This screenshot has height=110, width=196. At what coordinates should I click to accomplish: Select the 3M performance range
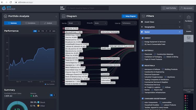[x=39, y=31]
